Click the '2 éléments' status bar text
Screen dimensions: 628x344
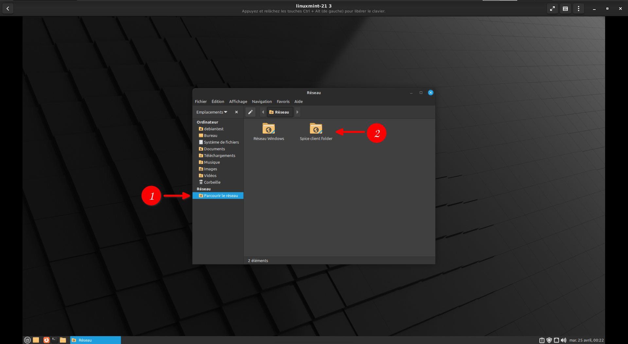point(258,261)
